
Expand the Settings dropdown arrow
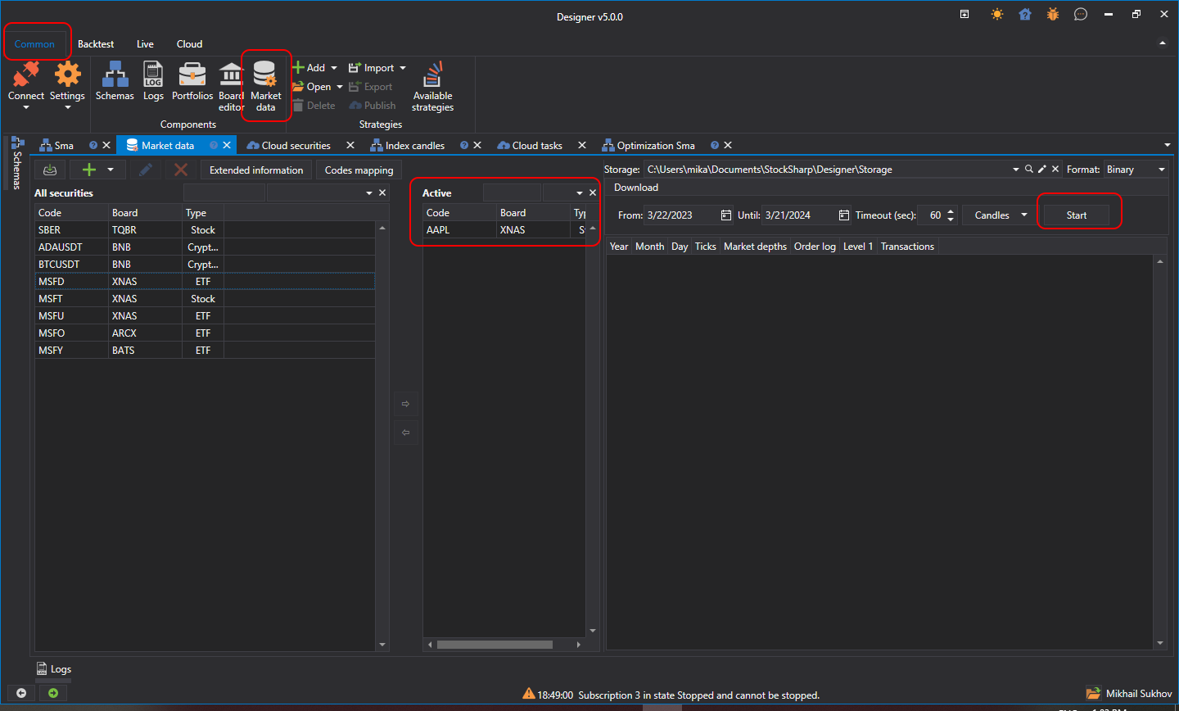(x=67, y=107)
